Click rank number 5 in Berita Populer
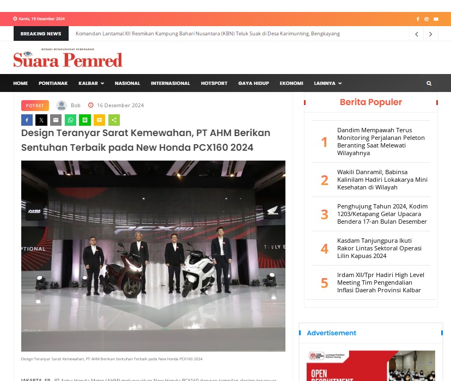 (324, 283)
